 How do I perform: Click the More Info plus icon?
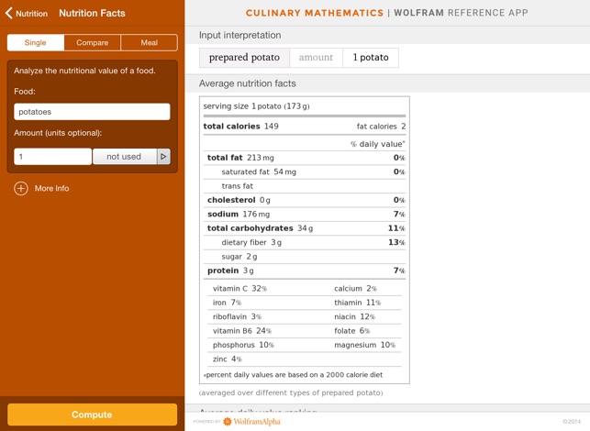tap(21, 188)
